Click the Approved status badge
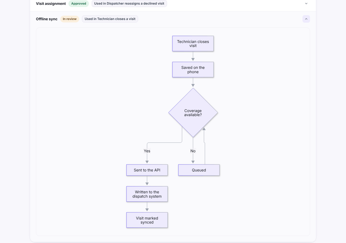This screenshot has width=346, height=243. [79, 4]
